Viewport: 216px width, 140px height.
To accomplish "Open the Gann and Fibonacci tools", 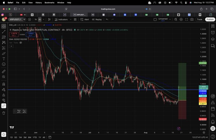I will tap(4, 37).
